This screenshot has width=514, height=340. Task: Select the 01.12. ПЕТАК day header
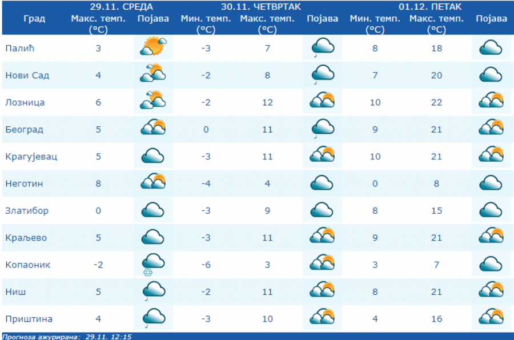430,7
